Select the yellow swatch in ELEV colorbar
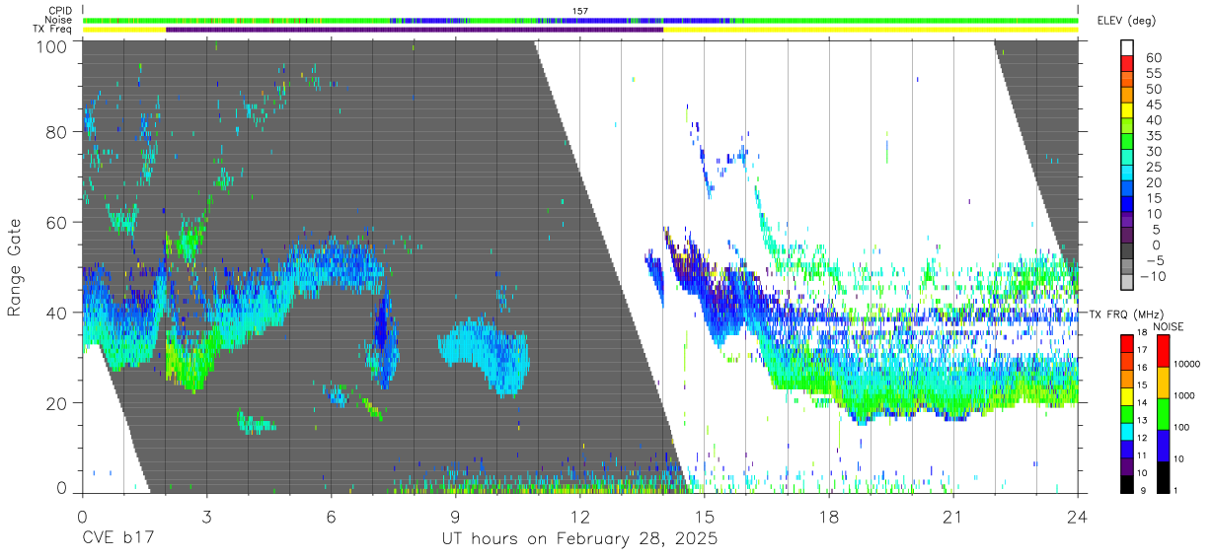Viewport: 1212px width, 559px height. [x=1127, y=108]
